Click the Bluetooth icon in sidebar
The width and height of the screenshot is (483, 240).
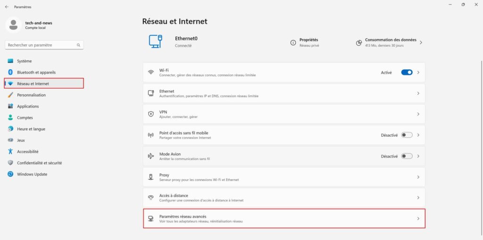tap(10, 73)
